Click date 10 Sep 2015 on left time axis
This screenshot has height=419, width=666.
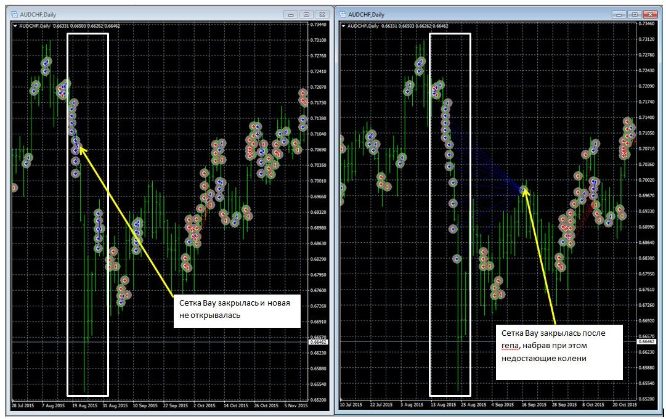145,405
